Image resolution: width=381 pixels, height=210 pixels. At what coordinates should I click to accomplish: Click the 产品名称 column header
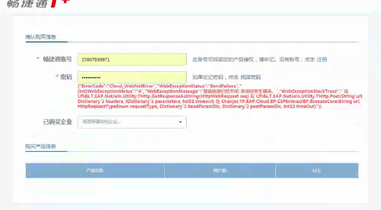pyautogui.click(x=95, y=171)
